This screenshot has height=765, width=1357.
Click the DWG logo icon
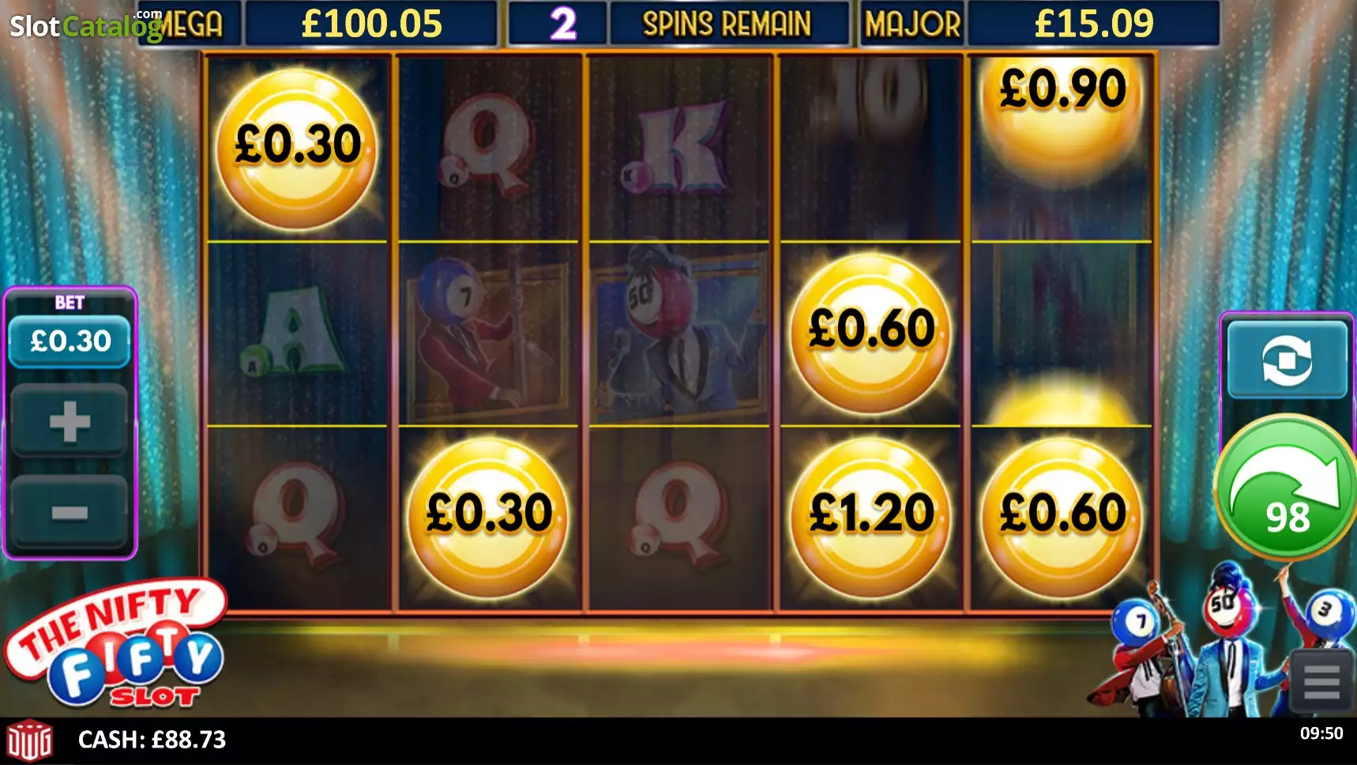pos(29,741)
